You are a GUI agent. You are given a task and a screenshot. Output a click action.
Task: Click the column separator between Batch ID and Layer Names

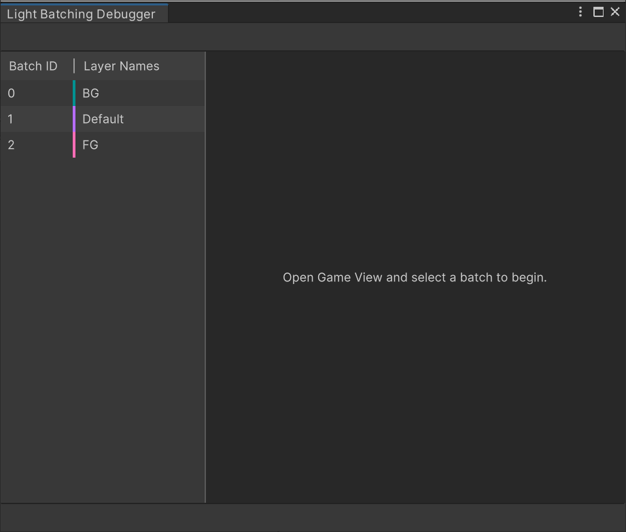click(75, 66)
